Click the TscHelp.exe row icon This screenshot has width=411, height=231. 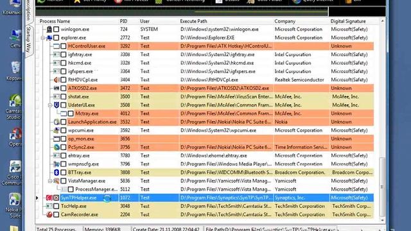tap(49, 206)
